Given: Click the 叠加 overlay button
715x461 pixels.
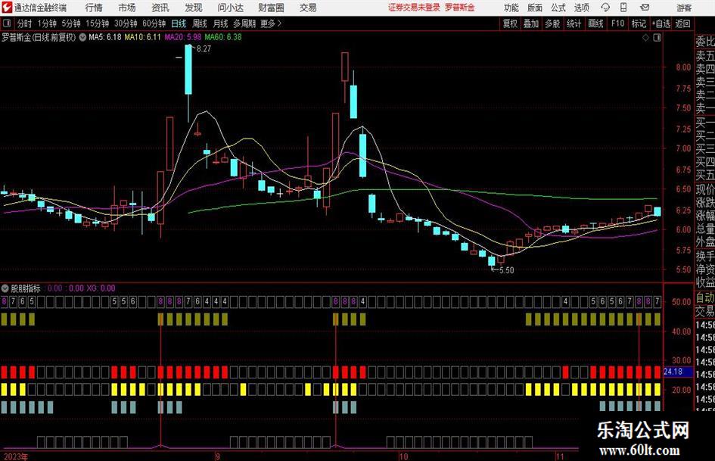Looking at the screenshot, I should [531, 23].
